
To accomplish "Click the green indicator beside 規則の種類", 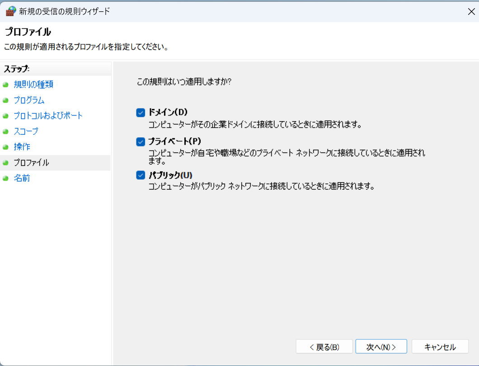I will click(5, 84).
